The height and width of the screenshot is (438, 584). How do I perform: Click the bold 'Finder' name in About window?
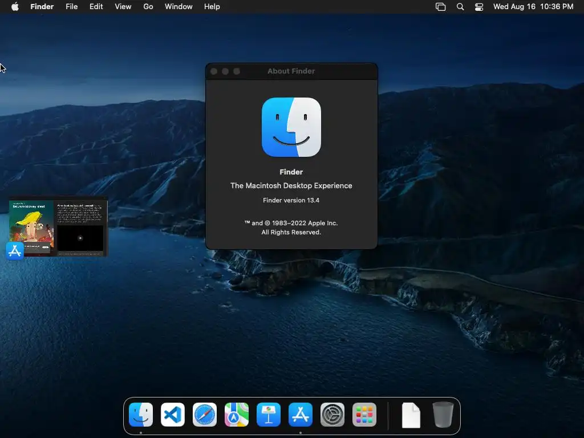click(x=291, y=172)
